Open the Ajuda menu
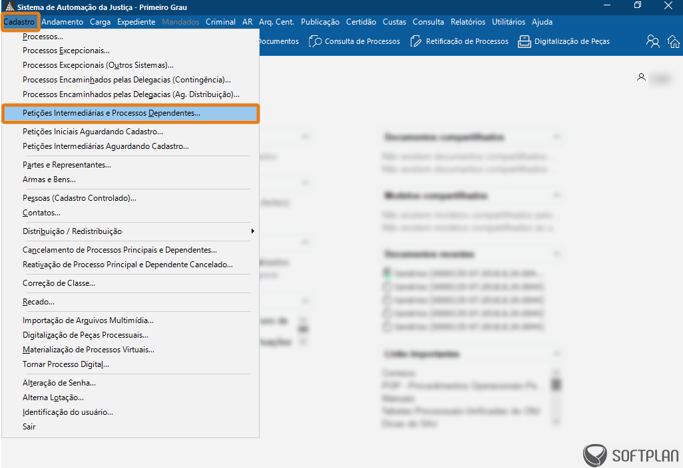The image size is (683, 468). coord(542,22)
